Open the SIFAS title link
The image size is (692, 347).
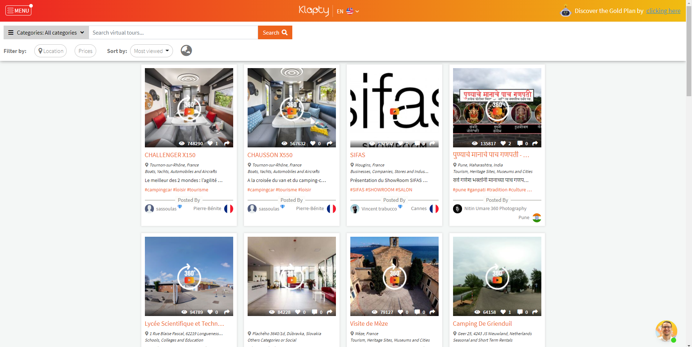tap(358, 155)
